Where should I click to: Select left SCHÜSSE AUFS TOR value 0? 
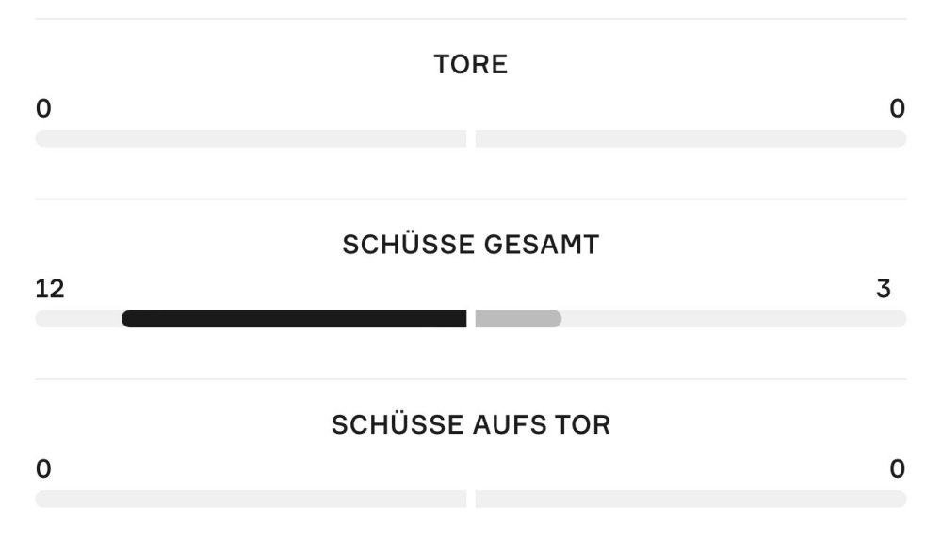43,469
